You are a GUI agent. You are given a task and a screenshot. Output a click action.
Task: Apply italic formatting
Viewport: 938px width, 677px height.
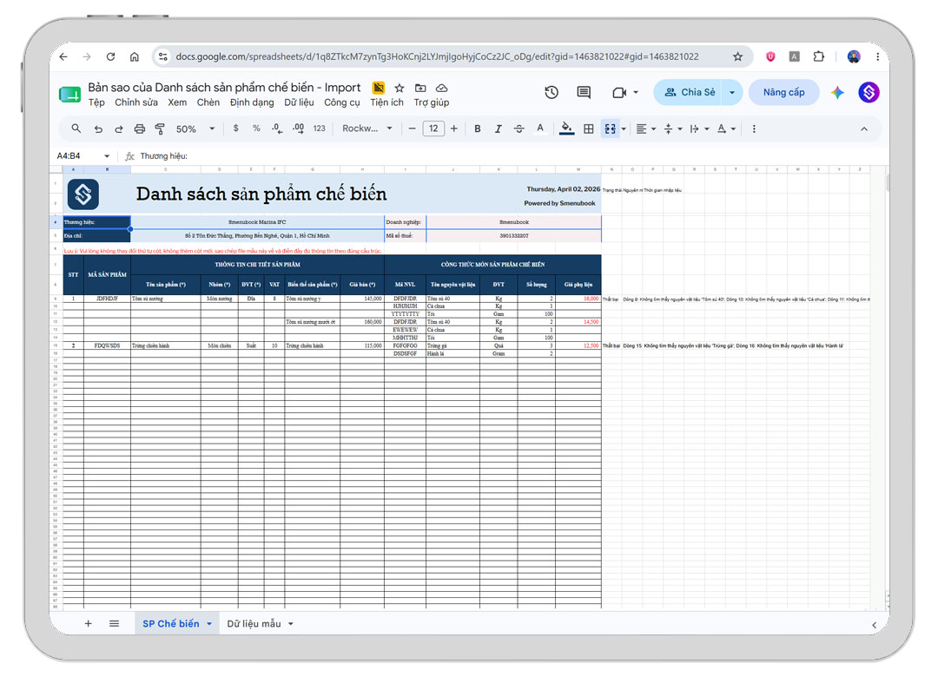pos(498,128)
